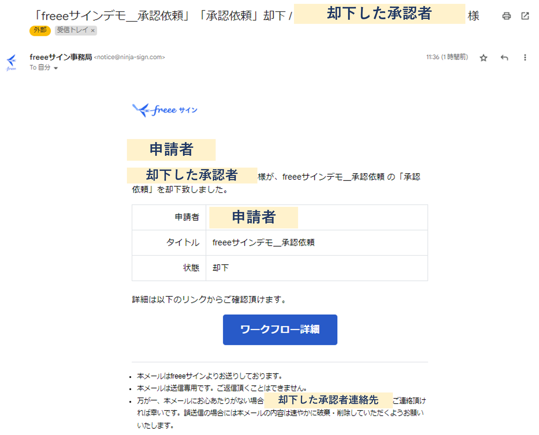This screenshot has width=539, height=435.
Task: Click the sender address notice@ninja-sign.com
Action: click(129, 57)
